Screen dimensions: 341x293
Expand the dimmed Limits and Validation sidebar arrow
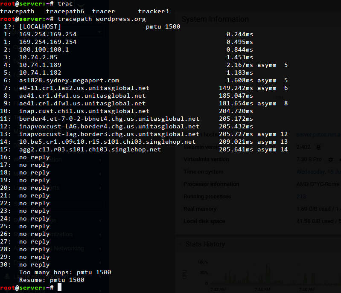coord(100,276)
